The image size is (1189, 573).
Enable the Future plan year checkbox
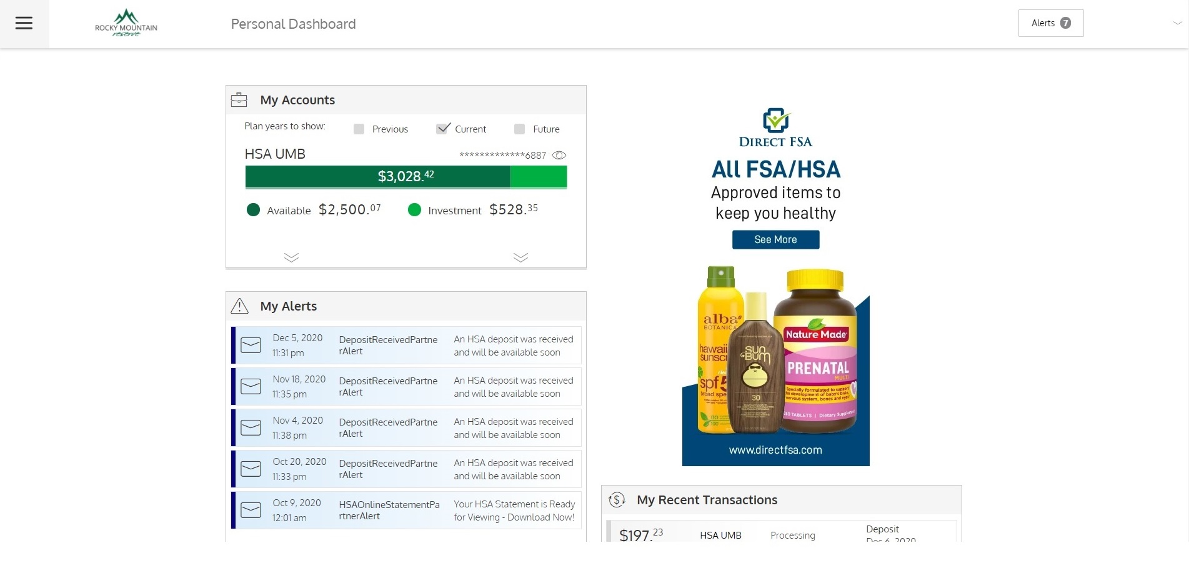(519, 129)
